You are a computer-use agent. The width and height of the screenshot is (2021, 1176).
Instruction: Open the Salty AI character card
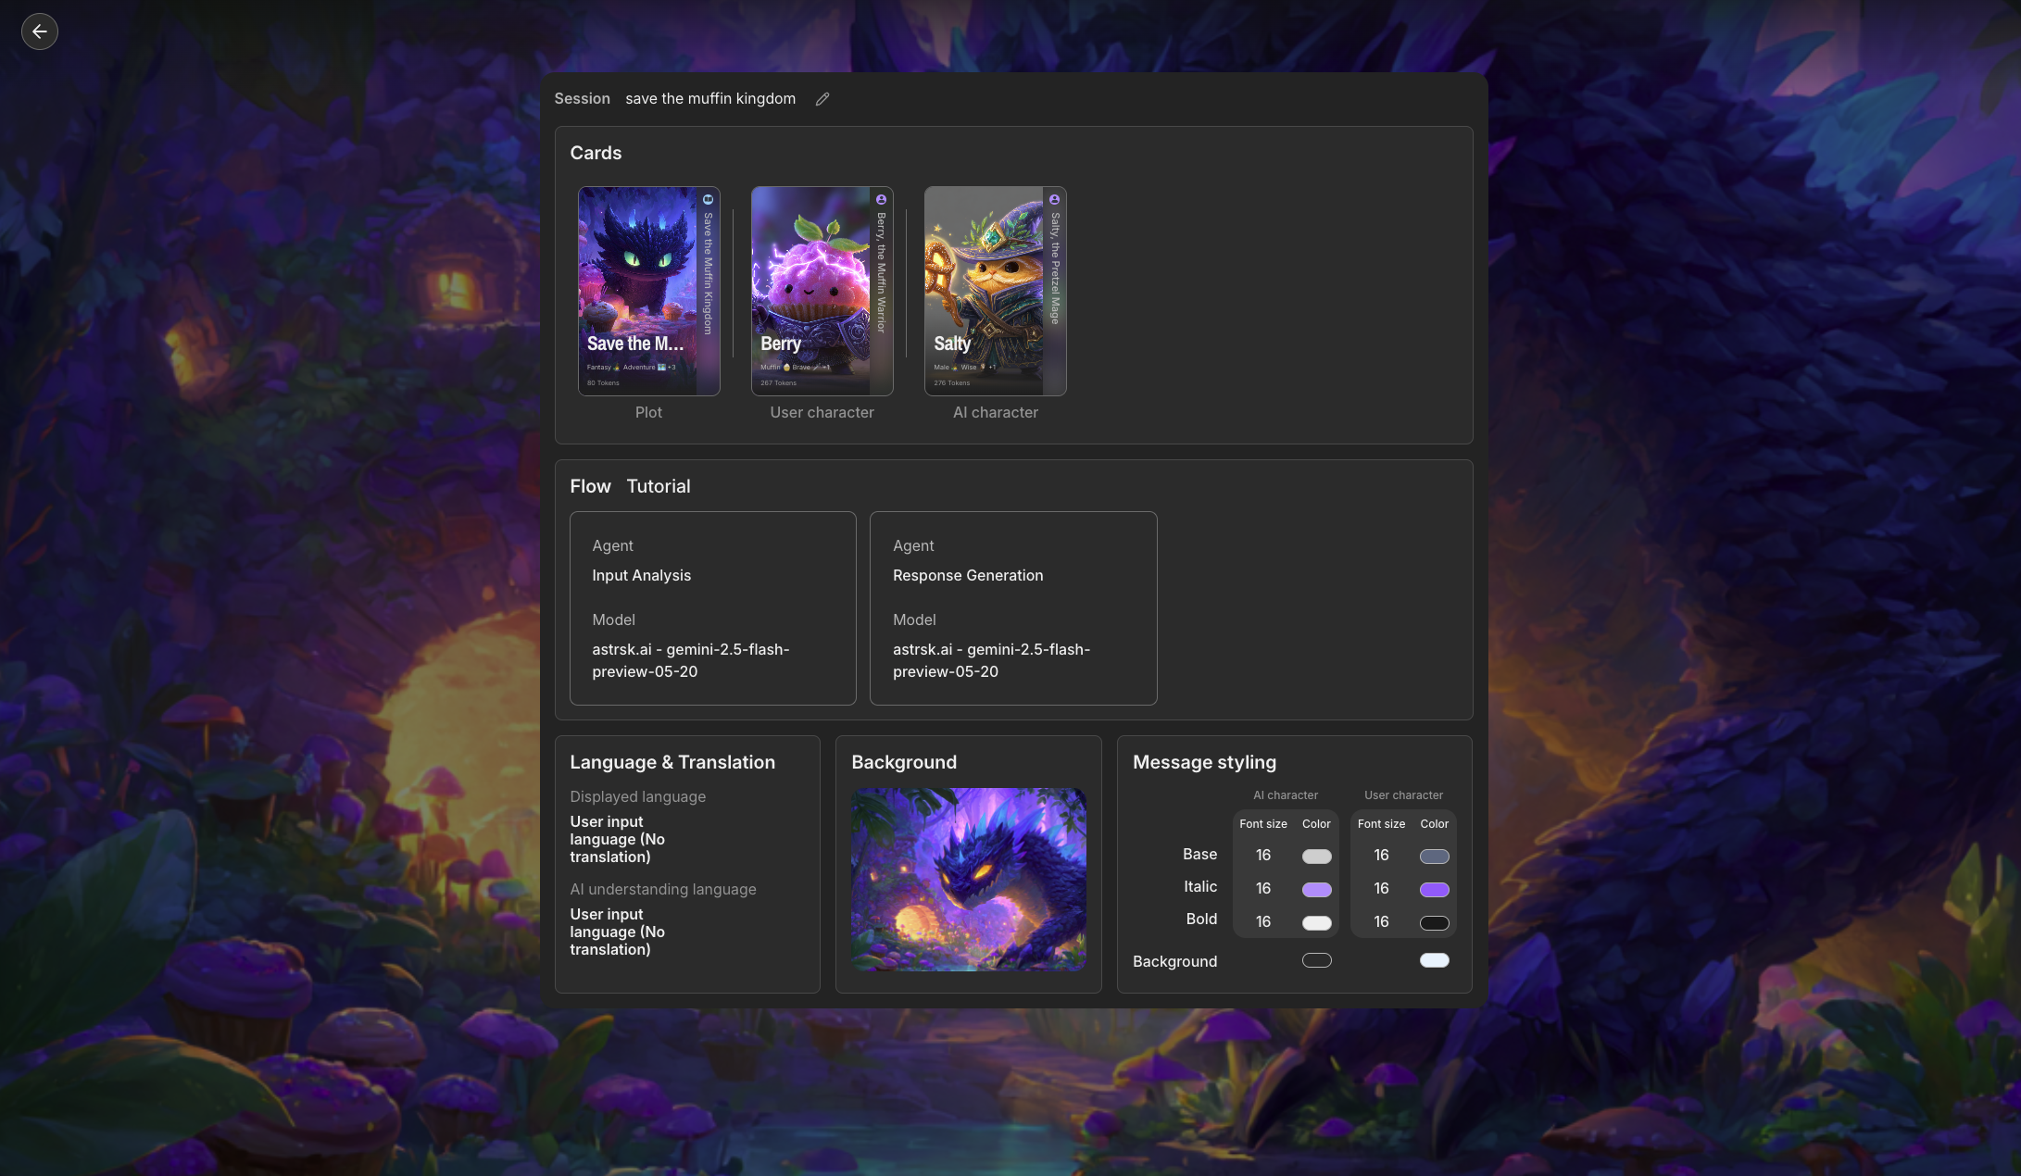pos(985,292)
